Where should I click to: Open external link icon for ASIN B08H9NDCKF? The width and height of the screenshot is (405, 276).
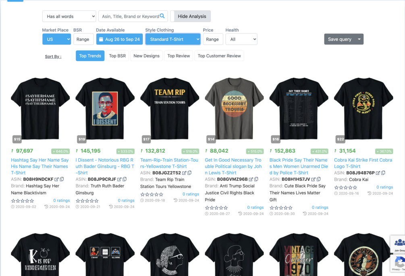pos(56,179)
